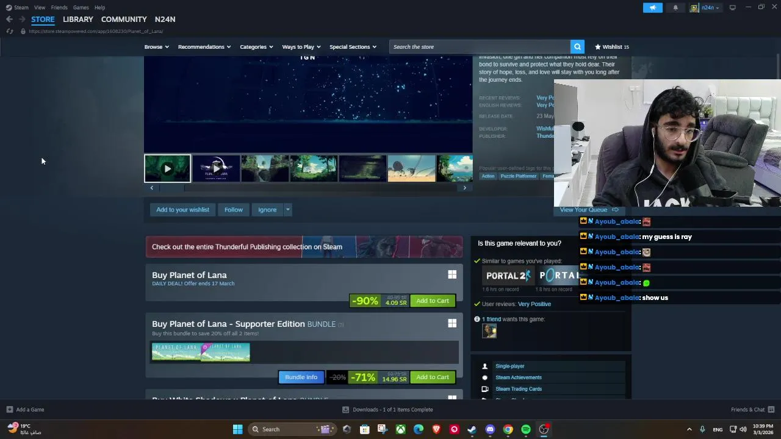
Task: Open the View menu
Action: click(x=40, y=7)
